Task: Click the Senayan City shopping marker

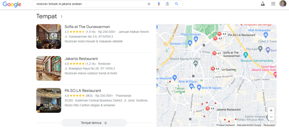Action: [x=190, y=43]
